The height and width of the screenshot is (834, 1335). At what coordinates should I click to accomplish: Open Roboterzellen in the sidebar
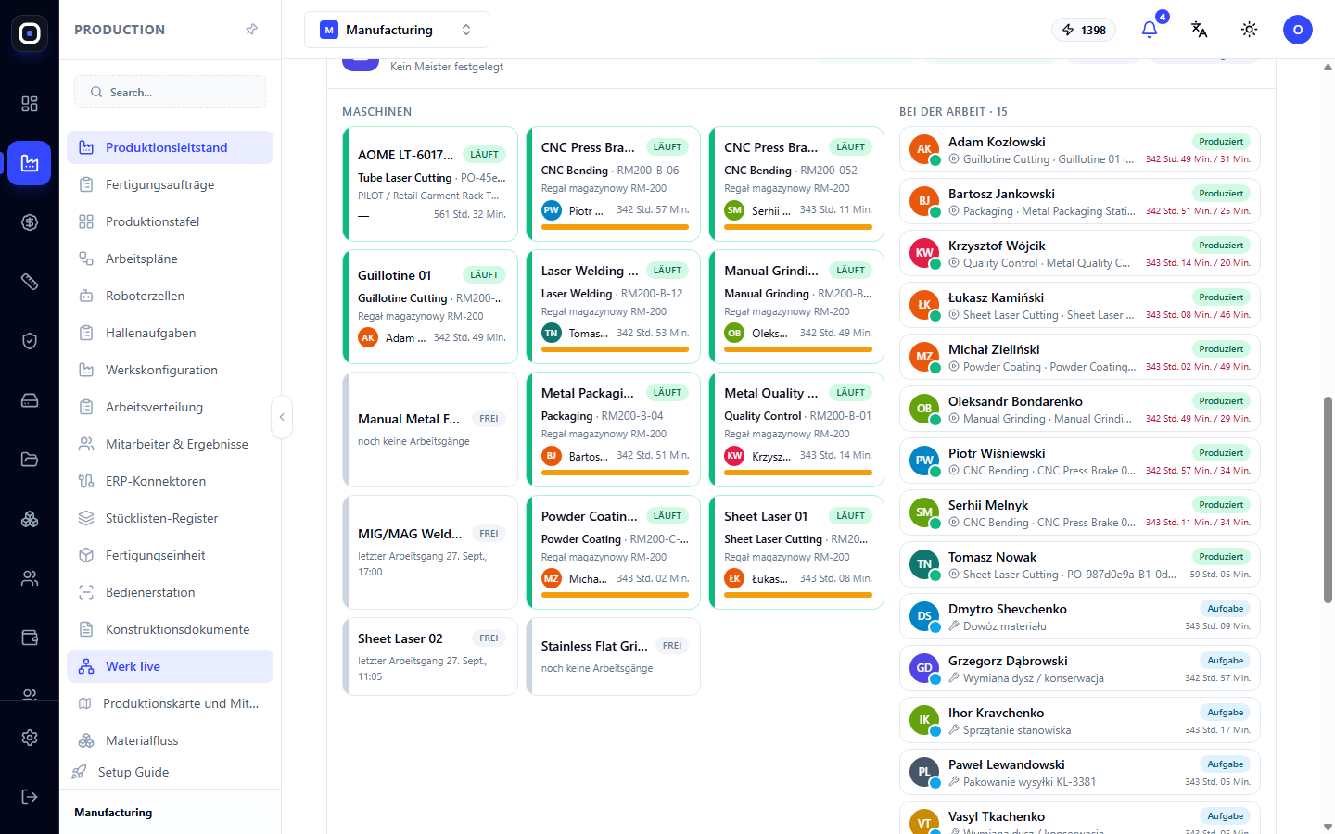(x=170, y=296)
